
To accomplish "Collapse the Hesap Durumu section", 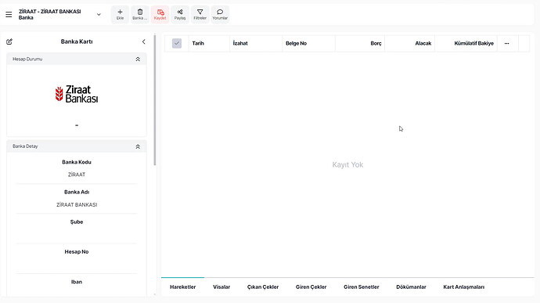I will 138,60.
